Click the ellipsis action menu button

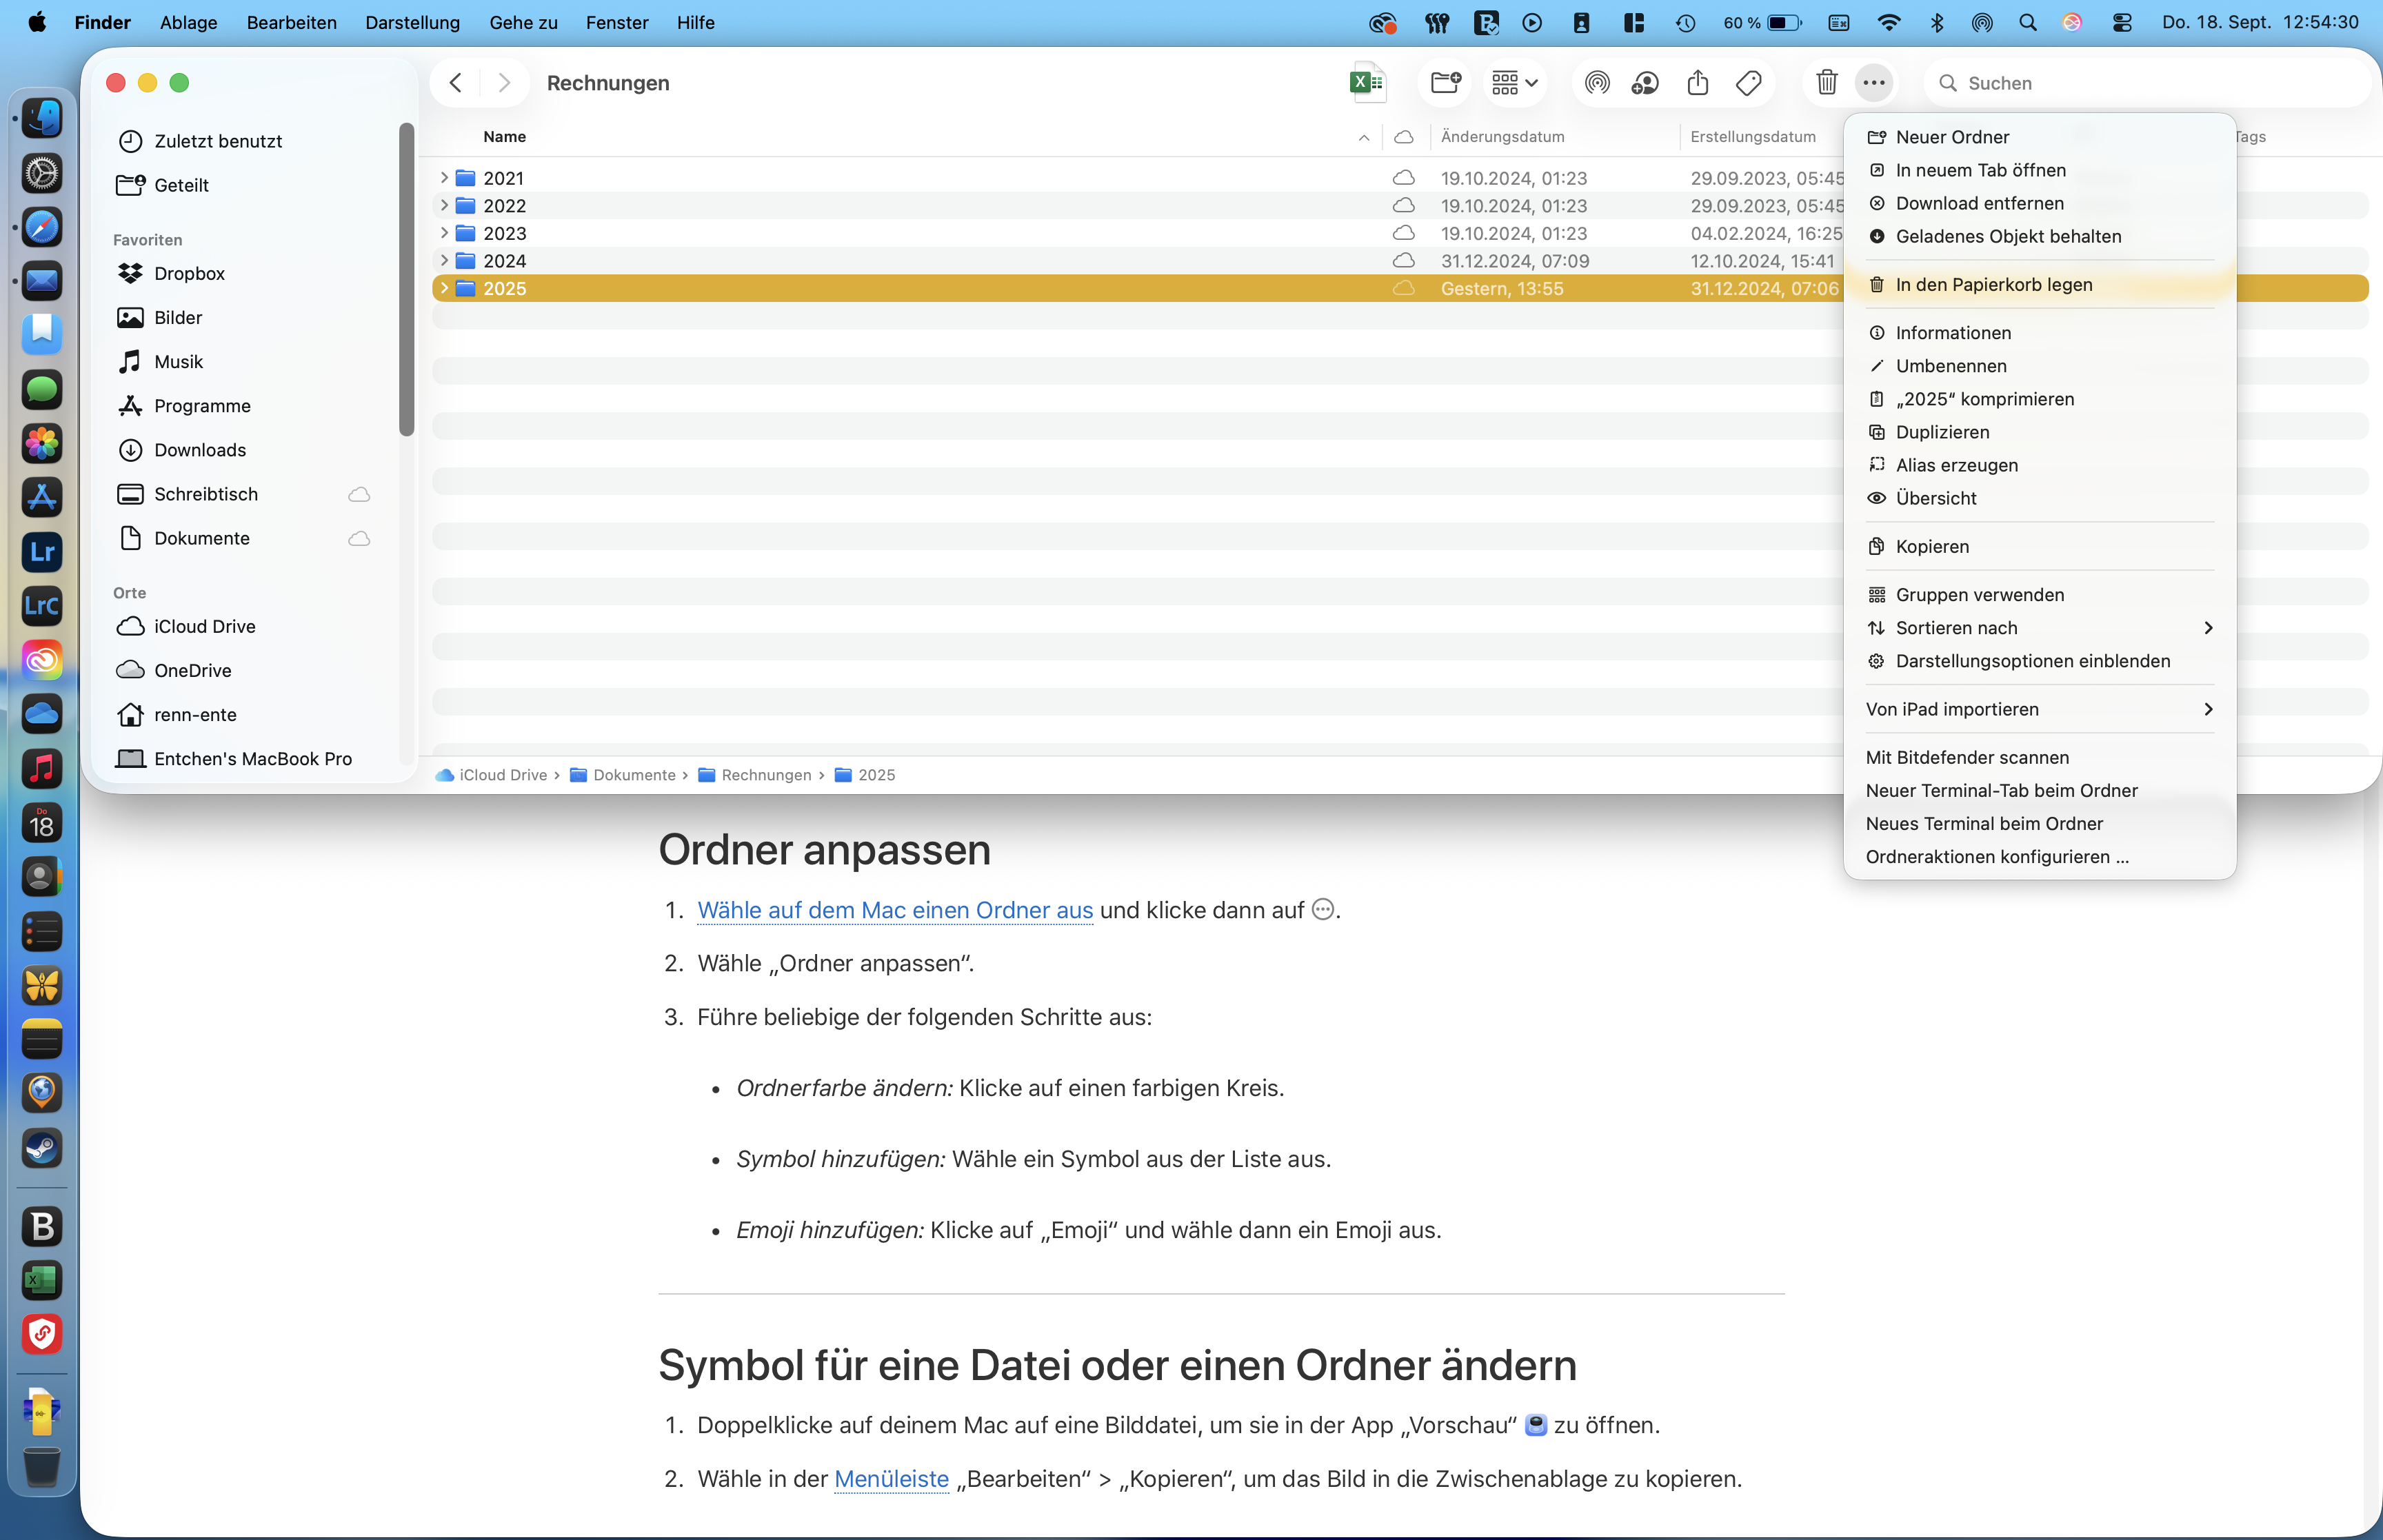click(1873, 83)
